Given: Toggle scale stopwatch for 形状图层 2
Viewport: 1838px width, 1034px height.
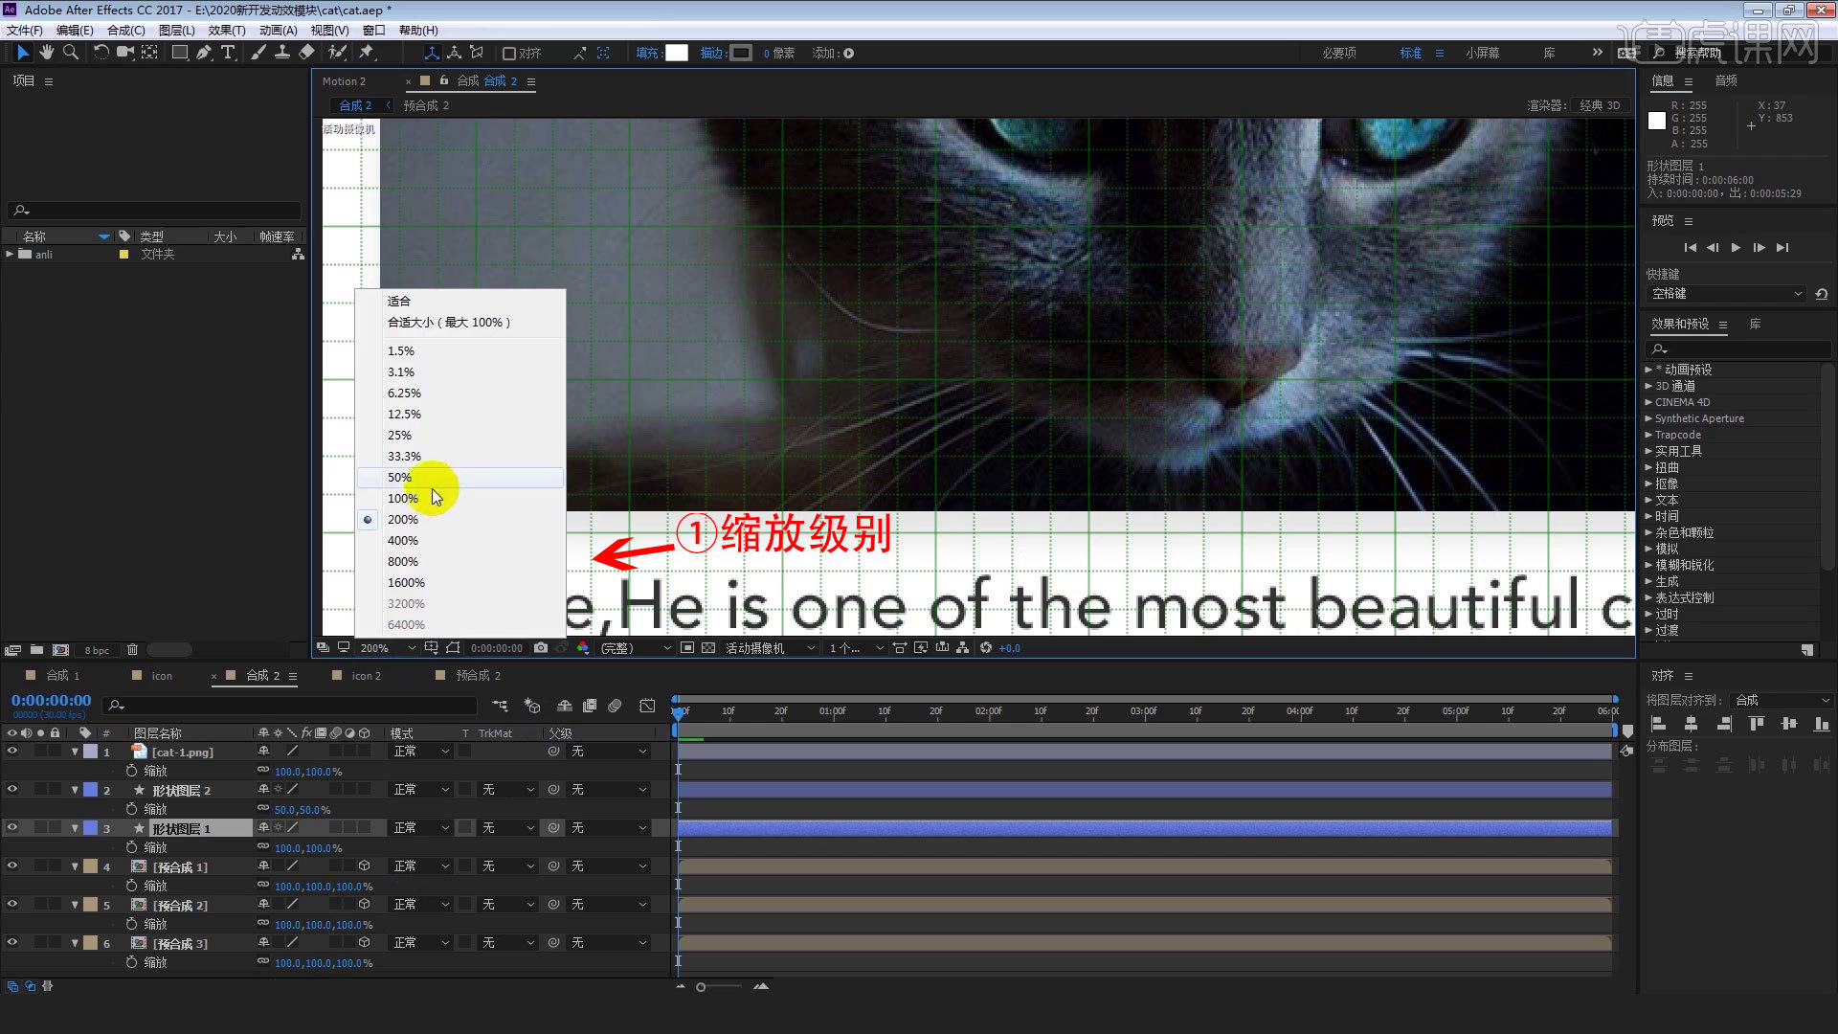Looking at the screenshot, I should tap(132, 809).
